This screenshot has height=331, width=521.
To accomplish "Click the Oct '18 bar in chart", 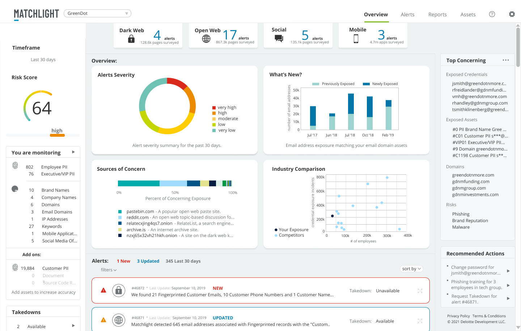I will point(370,113).
